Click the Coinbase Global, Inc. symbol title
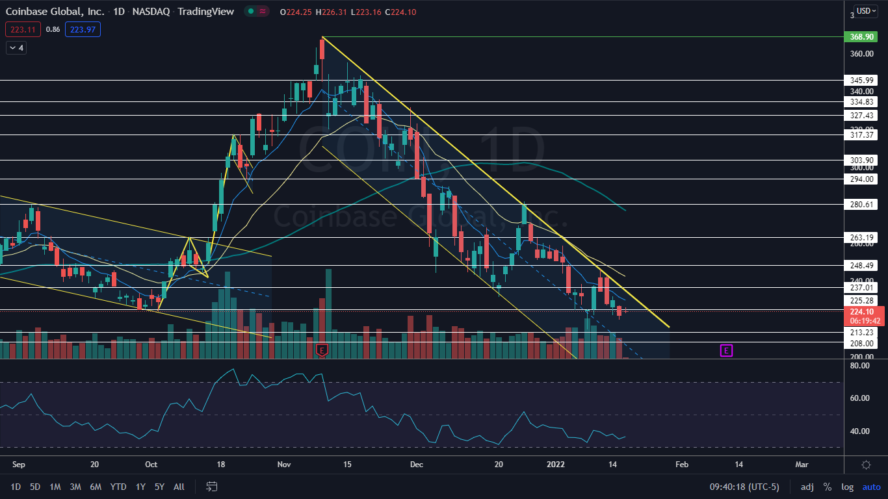The image size is (888, 499). (x=55, y=12)
